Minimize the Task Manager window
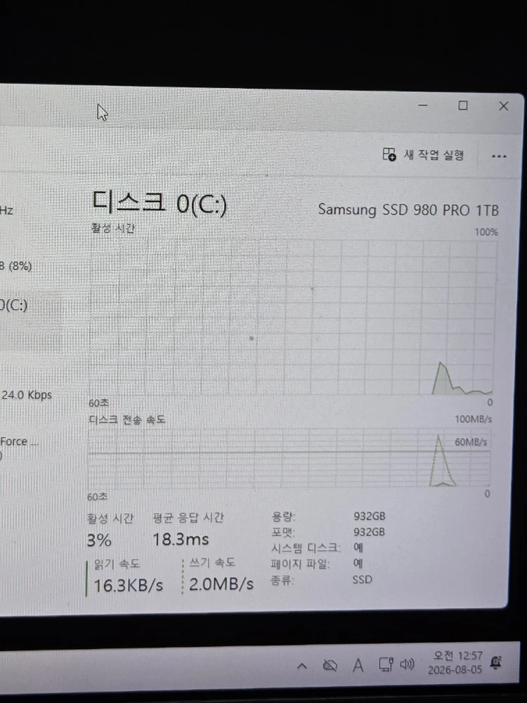This screenshot has width=527, height=703. (x=422, y=105)
